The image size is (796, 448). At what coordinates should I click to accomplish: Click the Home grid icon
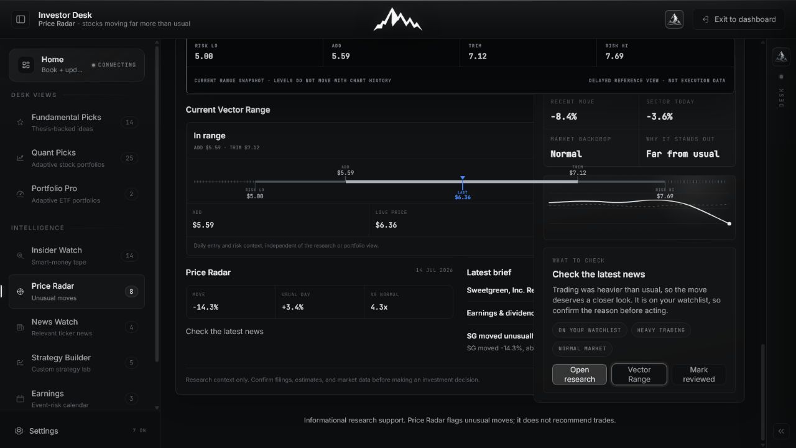(x=26, y=65)
